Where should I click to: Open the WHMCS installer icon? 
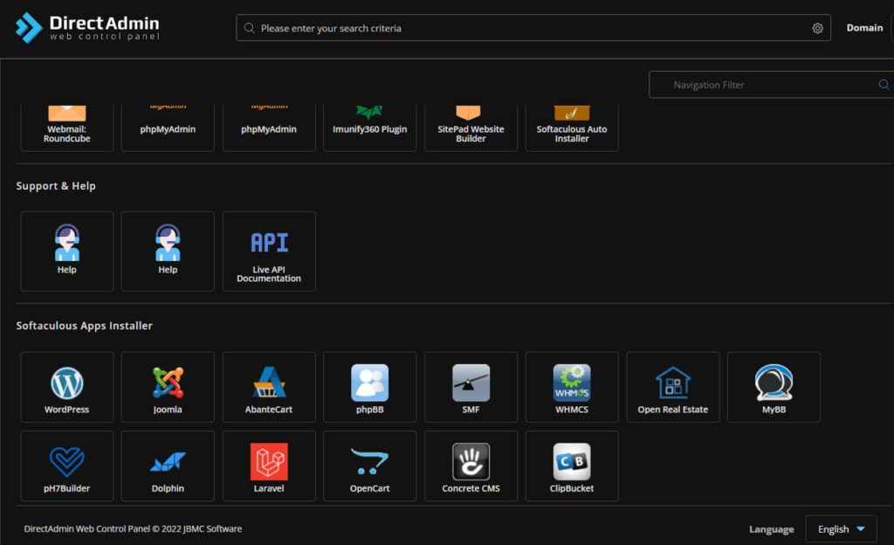(571, 387)
